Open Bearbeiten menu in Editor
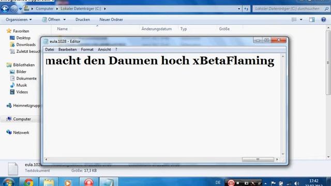 point(67,50)
